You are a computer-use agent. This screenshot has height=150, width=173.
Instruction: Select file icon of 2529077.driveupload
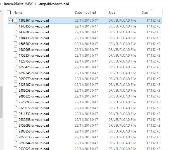click(15, 108)
